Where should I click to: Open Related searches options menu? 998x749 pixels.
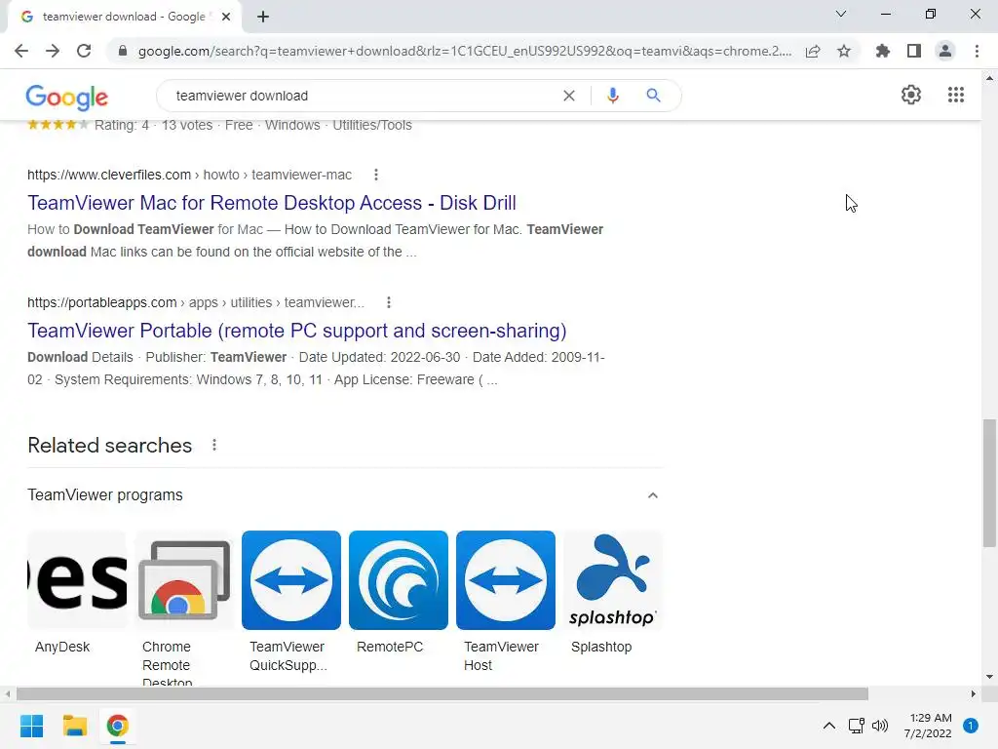tap(214, 445)
